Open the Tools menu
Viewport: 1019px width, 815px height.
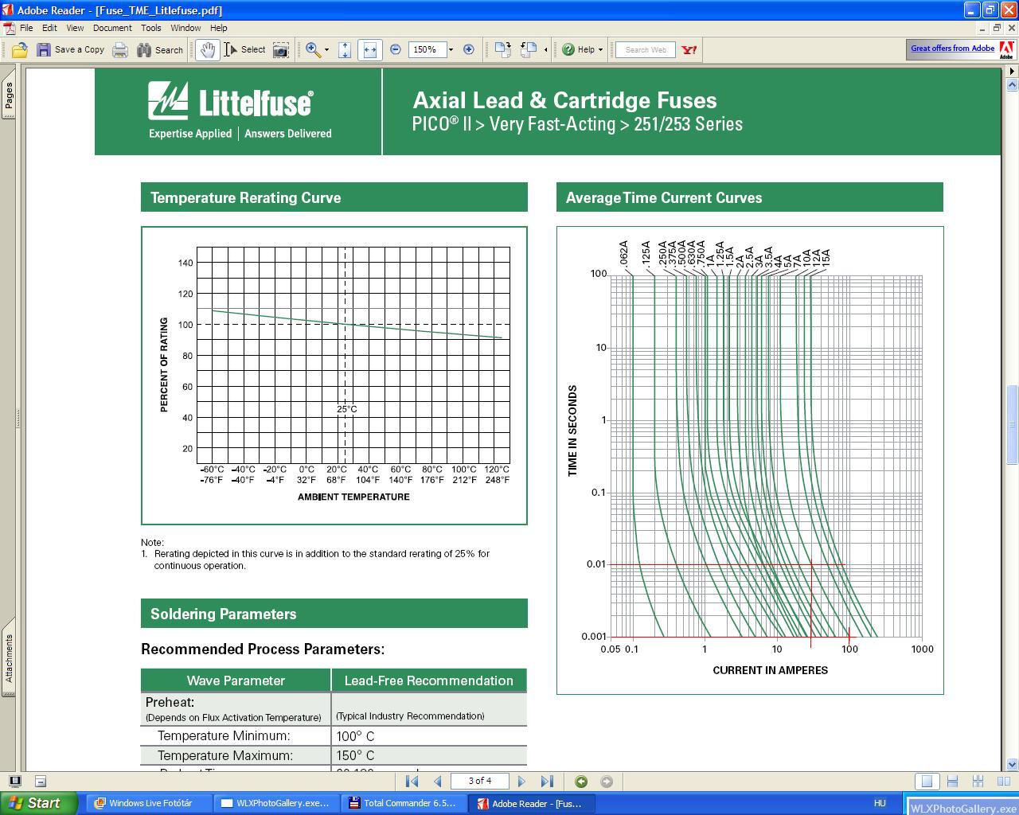tap(151, 28)
